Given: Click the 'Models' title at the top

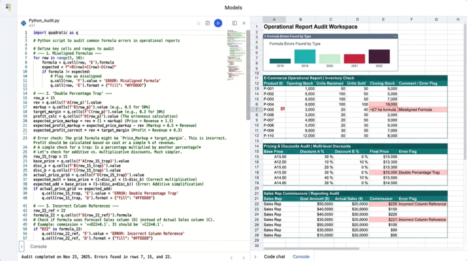Looking at the screenshot, I should coord(233,8).
